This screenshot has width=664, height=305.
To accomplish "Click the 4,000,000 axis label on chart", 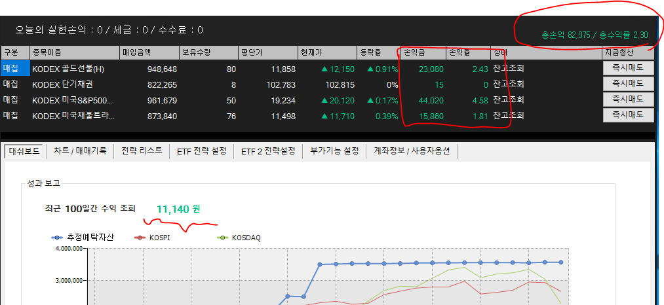I will 68,249.
